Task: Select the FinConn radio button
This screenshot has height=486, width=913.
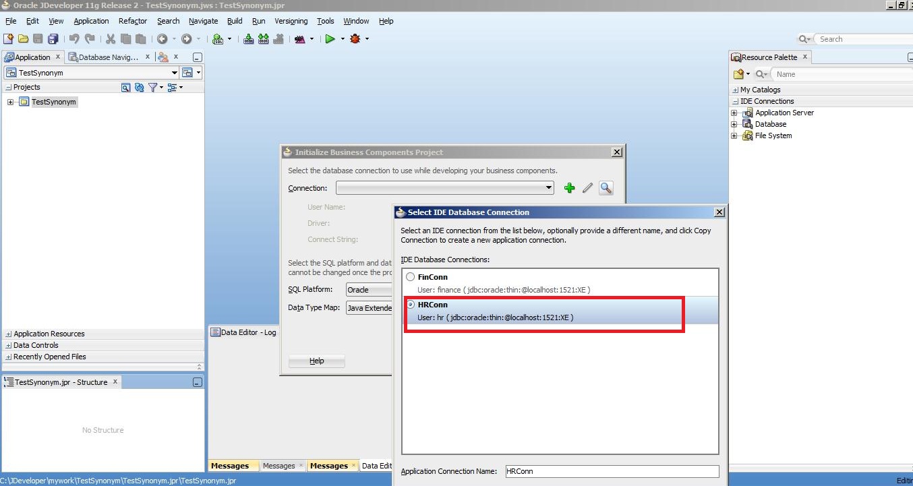Action: pyautogui.click(x=410, y=277)
